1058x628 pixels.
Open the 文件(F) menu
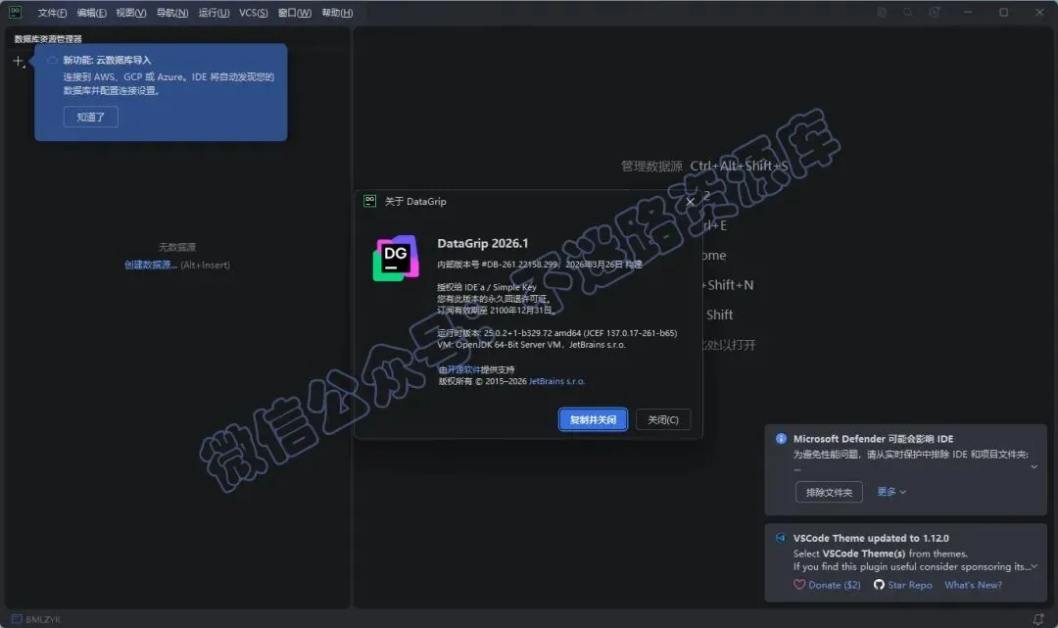52,13
